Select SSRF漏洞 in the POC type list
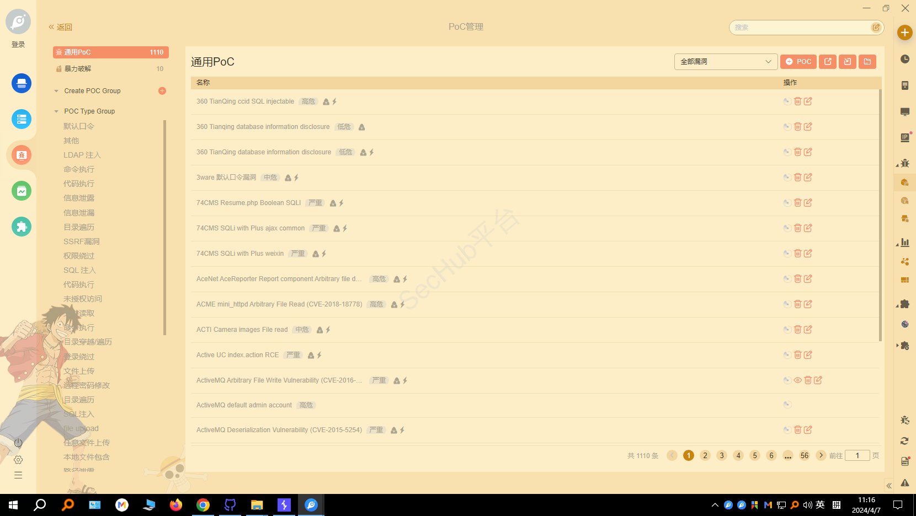This screenshot has height=516, width=916. 81,241
